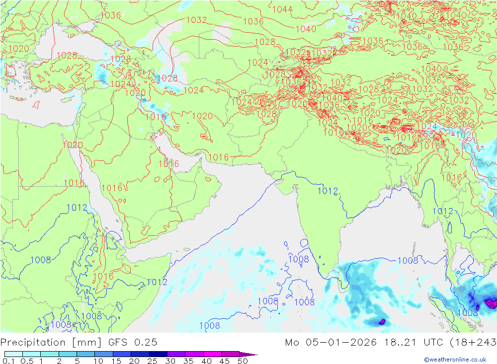Click the 5–10 mm legend color swatch
The image size is (497, 364).
[x=86, y=354]
